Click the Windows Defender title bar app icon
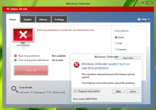Screen dimensions: 156x110 pyautogui.click(x=4, y=3)
